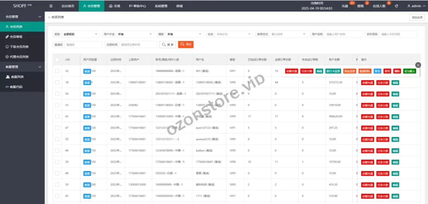Click the orange 导出 export button
This screenshot has height=204, width=428.
click(186, 44)
